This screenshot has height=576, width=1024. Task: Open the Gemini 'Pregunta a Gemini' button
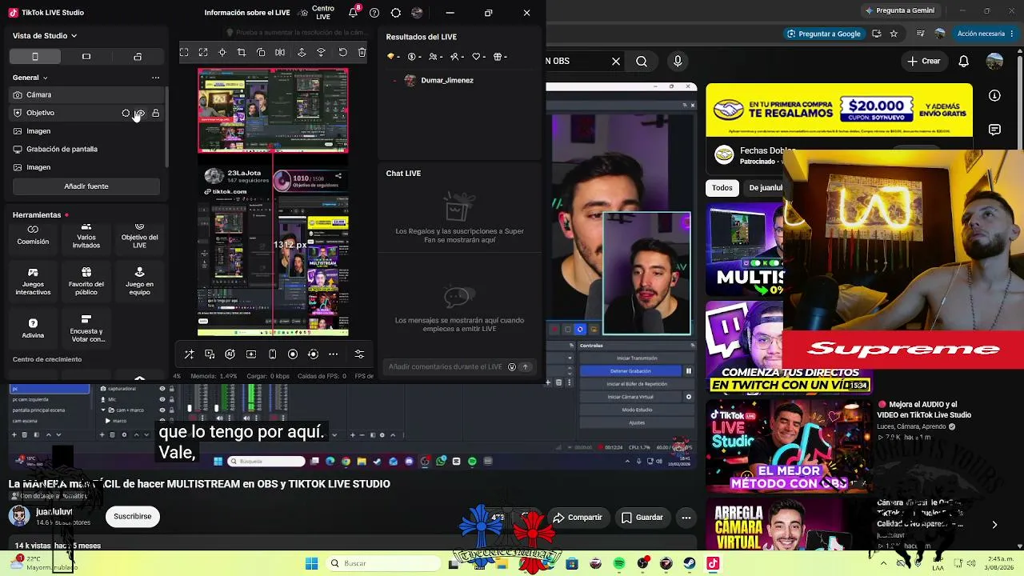899,10
